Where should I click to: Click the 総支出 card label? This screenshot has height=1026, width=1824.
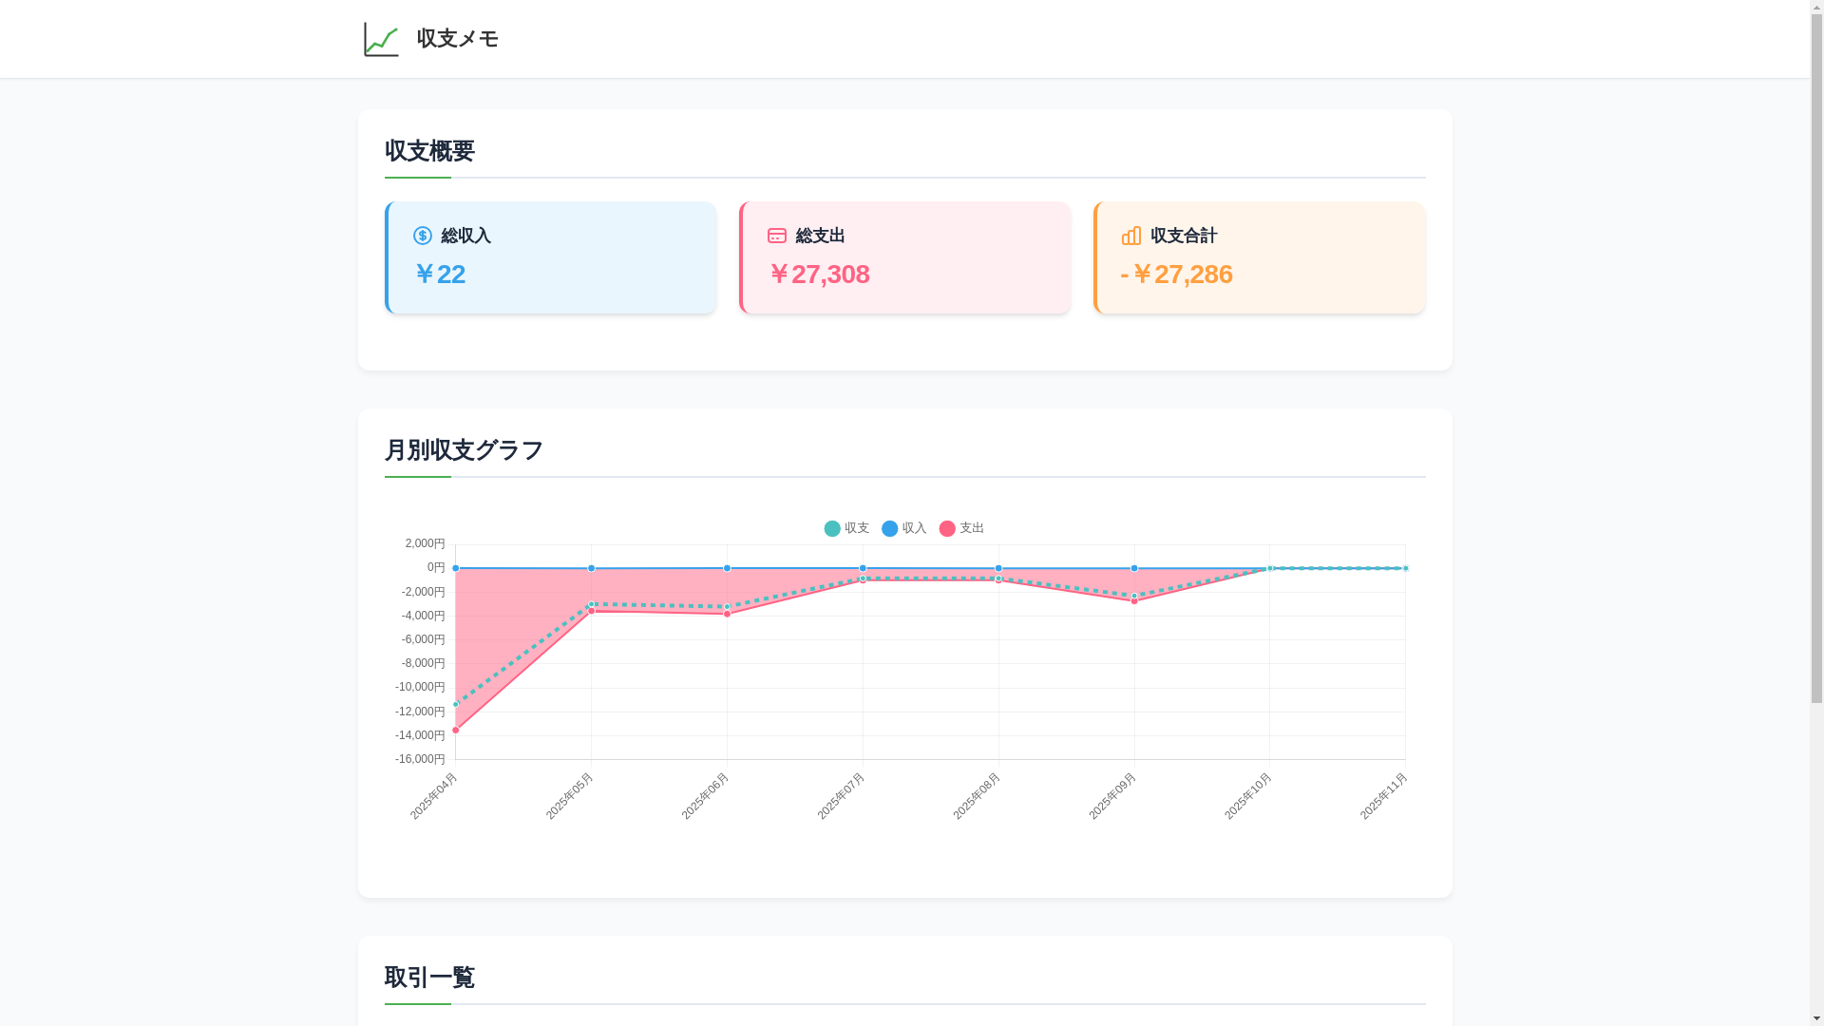(x=821, y=236)
